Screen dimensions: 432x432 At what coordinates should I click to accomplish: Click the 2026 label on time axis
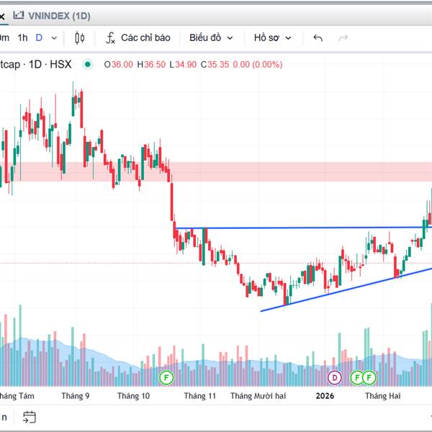326,396
